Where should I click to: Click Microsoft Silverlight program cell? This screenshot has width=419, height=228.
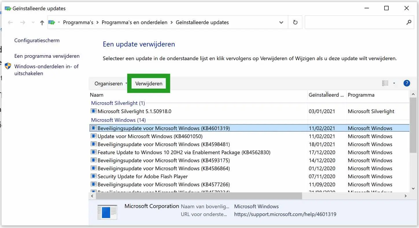(371, 111)
